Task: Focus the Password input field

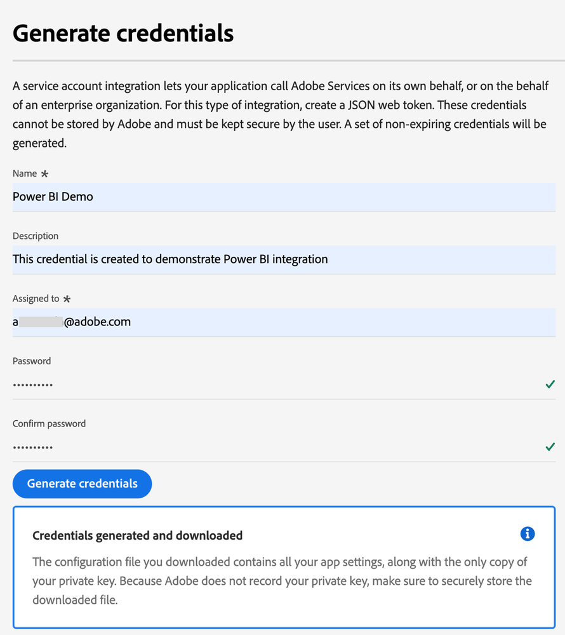Action: 273,385
